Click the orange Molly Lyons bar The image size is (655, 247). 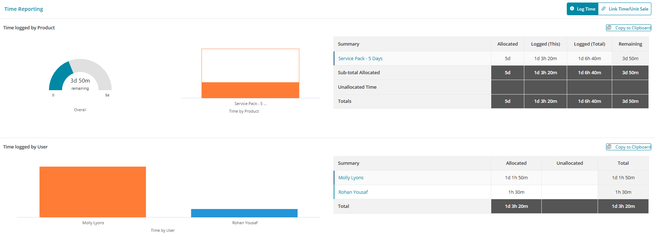click(93, 192)
